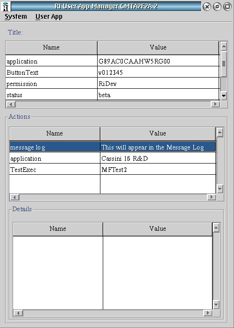The width and height of the screenshot is (234, 328).
Task: Click the ButtonText value v012345
Action: (x=110, y=72)
